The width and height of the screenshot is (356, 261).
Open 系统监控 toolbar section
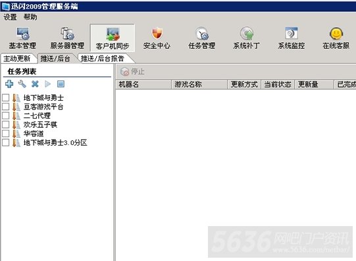pos(292,38)
